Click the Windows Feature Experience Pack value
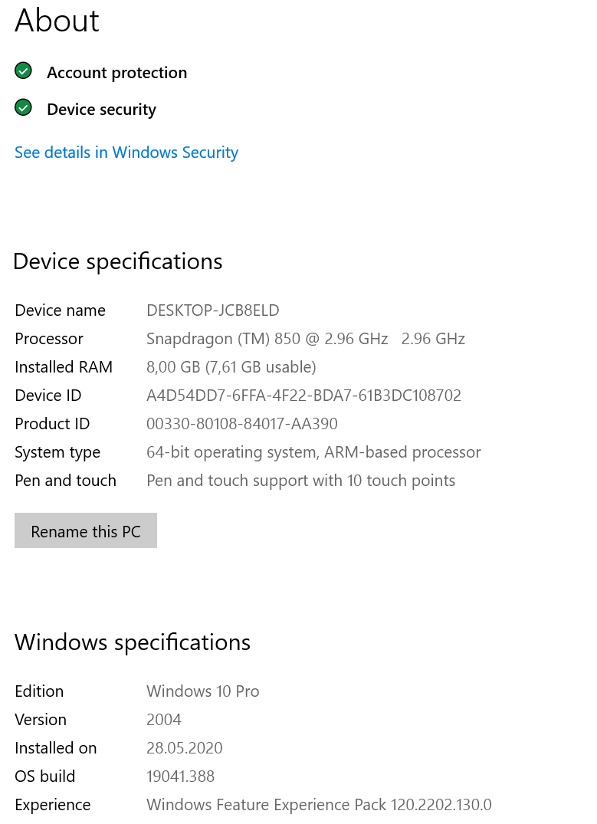Image resolution: width=597 pixels, height=824 pixels. 319,805
